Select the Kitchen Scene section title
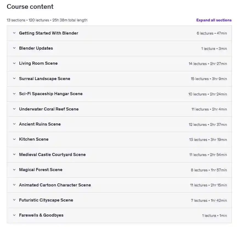Image resolution: width=237 pixels, height=227 pixels. point(34,139)
